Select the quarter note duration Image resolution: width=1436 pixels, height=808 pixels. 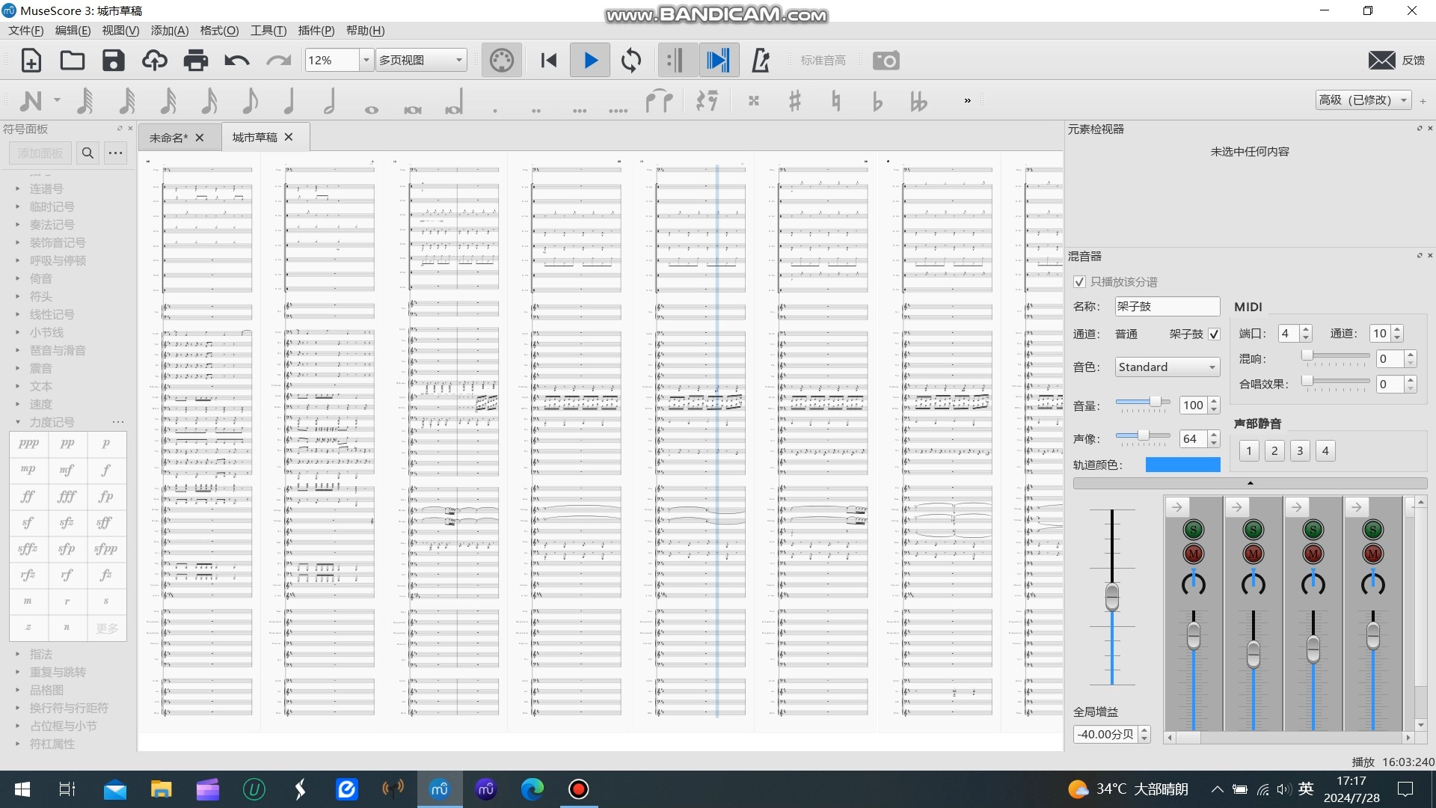click(x=289, y=100)
